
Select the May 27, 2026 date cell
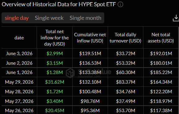coord(19,101)
